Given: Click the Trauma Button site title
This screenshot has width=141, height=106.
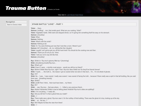Looking at the screenshot, I should coord(26,8).
